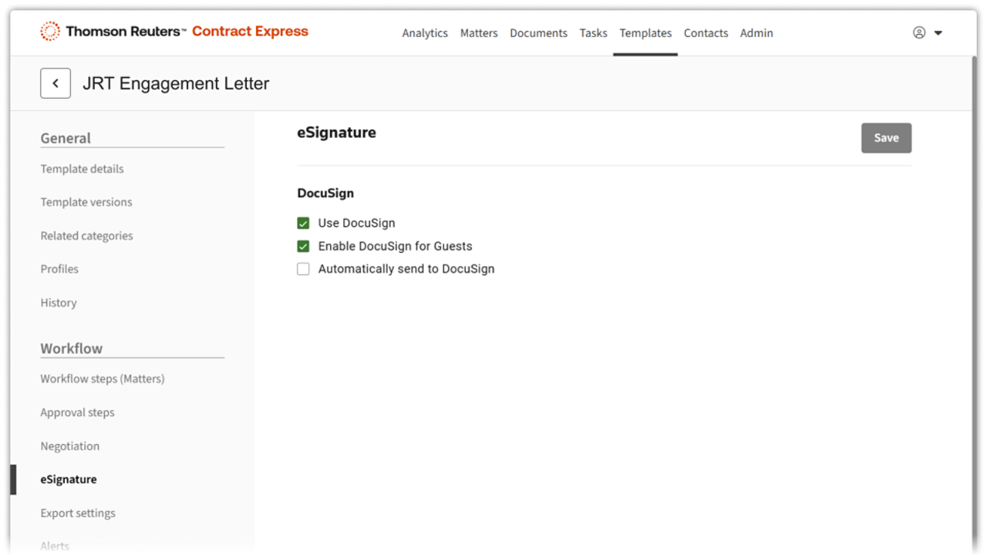Viewport: 987px width, 555px height.
Task: Go to the Admin section
Action: click(756, 33)
